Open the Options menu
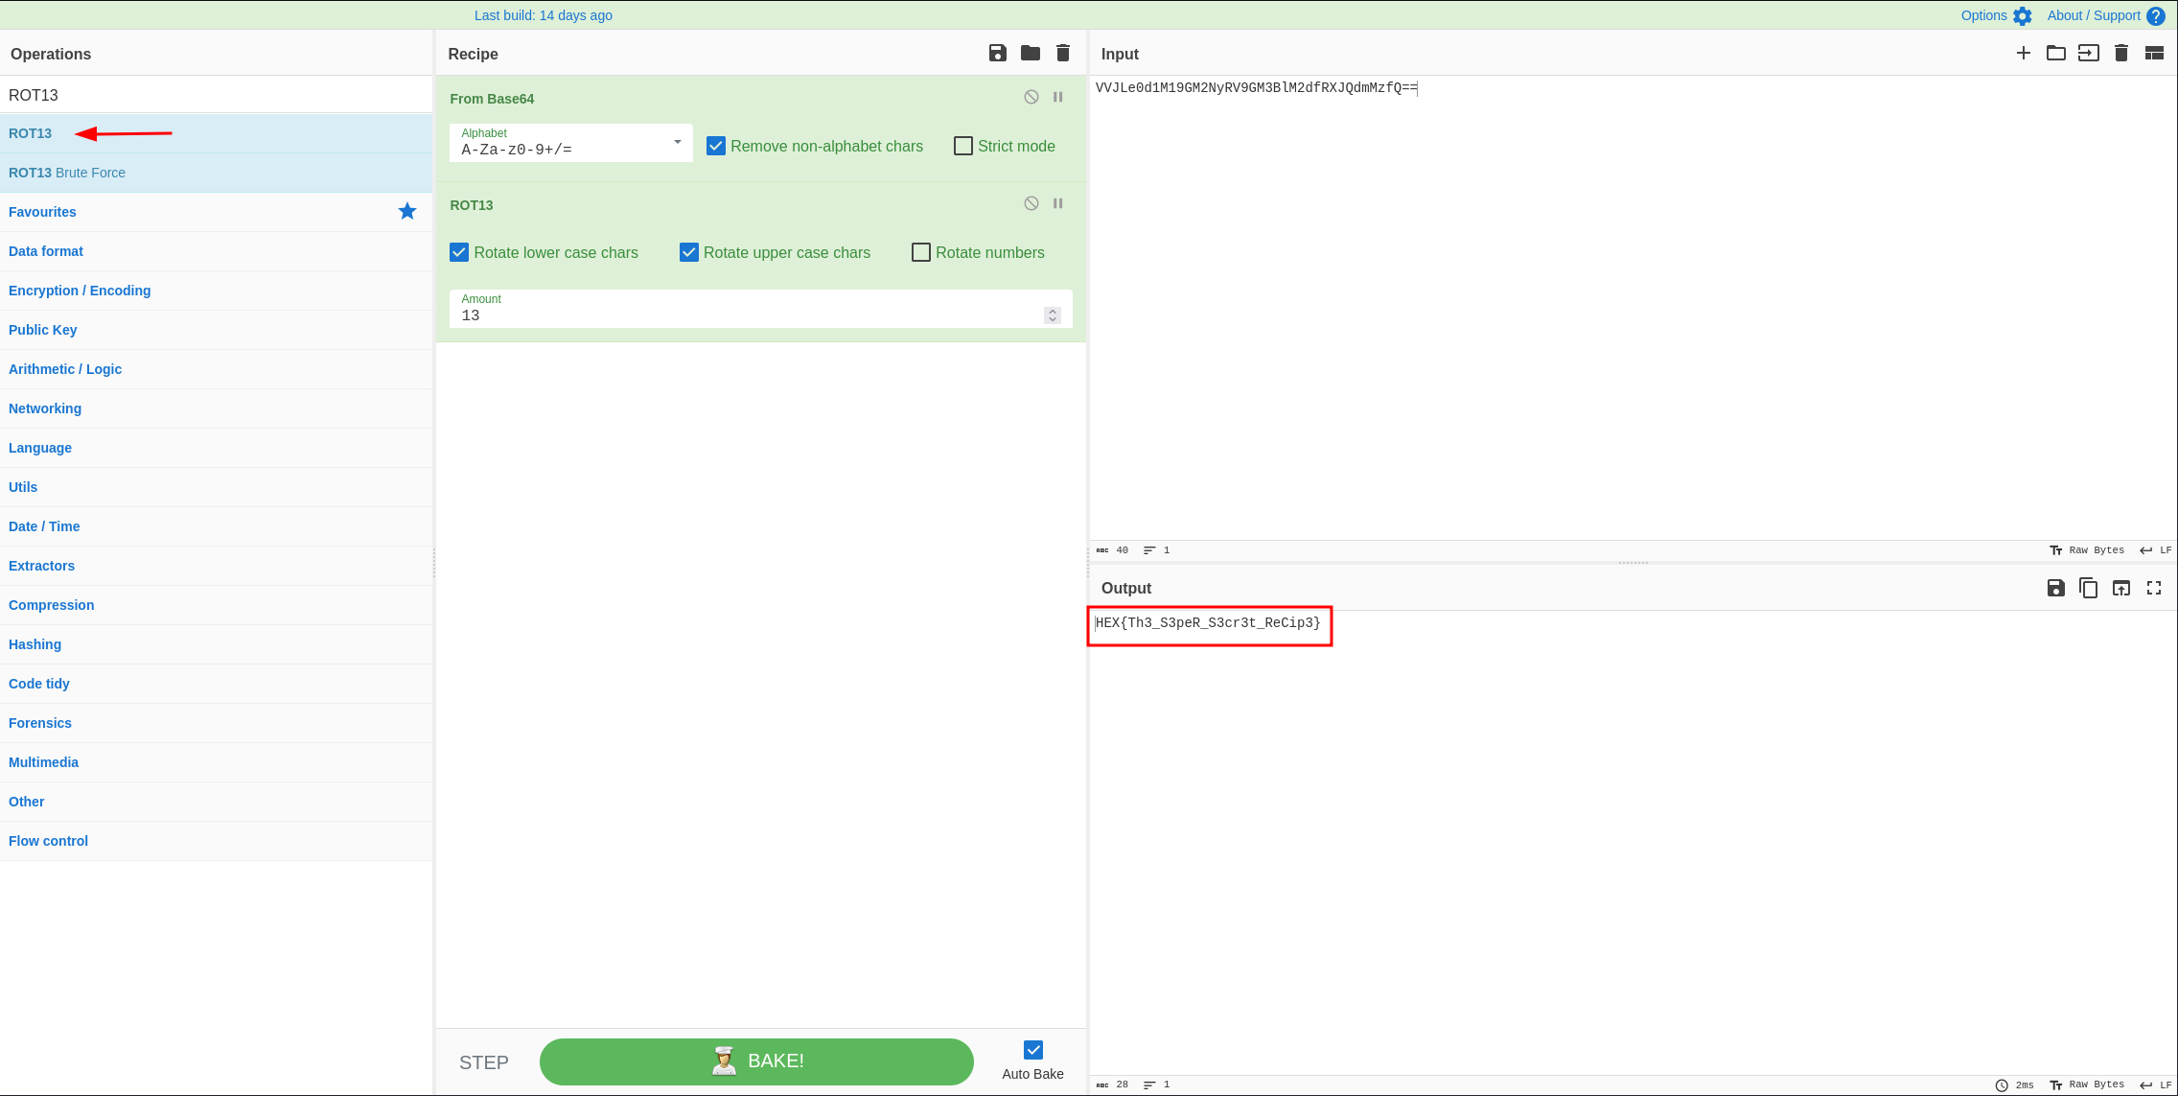Image resolution: width=2178 pixels, height=1096 pixels. tap(1995, 15)
